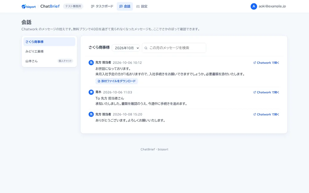Open the 設定 tab
Screen dimensions: 309x193
[x=142, y=6]
